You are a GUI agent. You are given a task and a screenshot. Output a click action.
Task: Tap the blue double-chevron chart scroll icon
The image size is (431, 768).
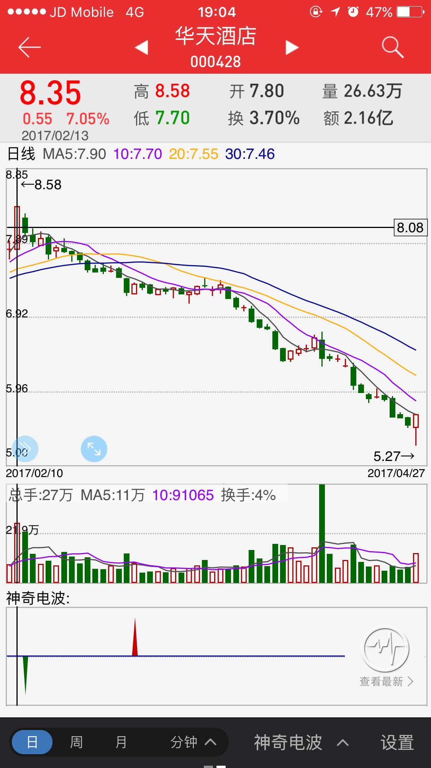coord(25,449)
